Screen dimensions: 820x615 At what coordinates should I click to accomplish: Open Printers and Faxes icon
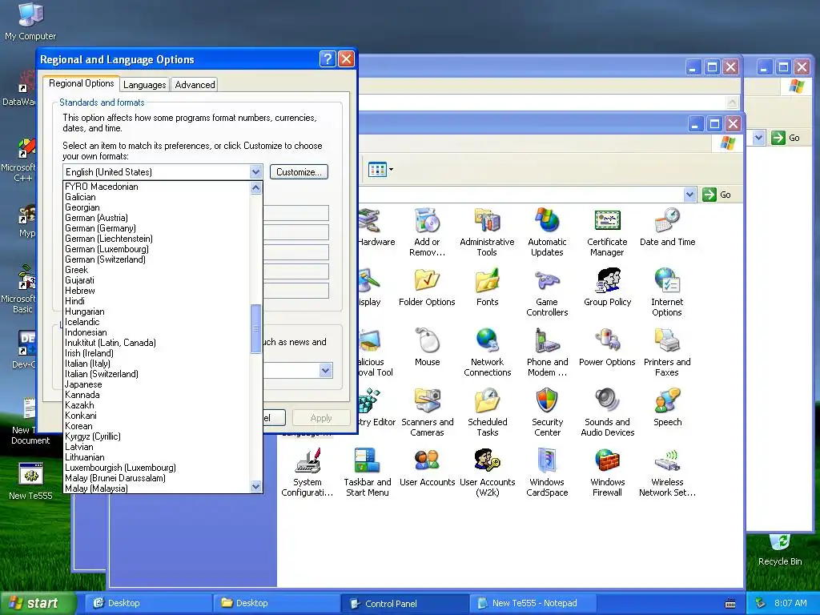(x=667, y=352)
